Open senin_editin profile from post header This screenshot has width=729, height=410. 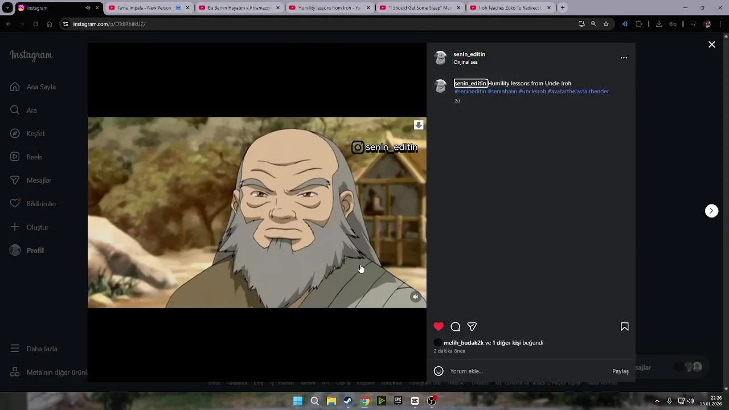[x=469, y=54]
